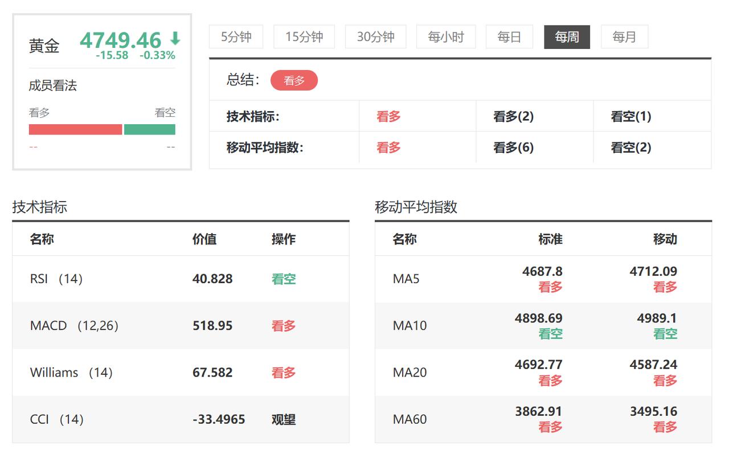Click the green 看空 sentiment bar segment
The width and height of the screenshot is (729, 450).
click(149, 129)
